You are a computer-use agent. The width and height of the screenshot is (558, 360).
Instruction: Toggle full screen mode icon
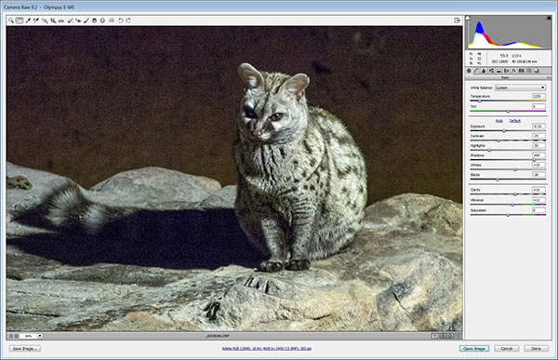tap(458, 20)
